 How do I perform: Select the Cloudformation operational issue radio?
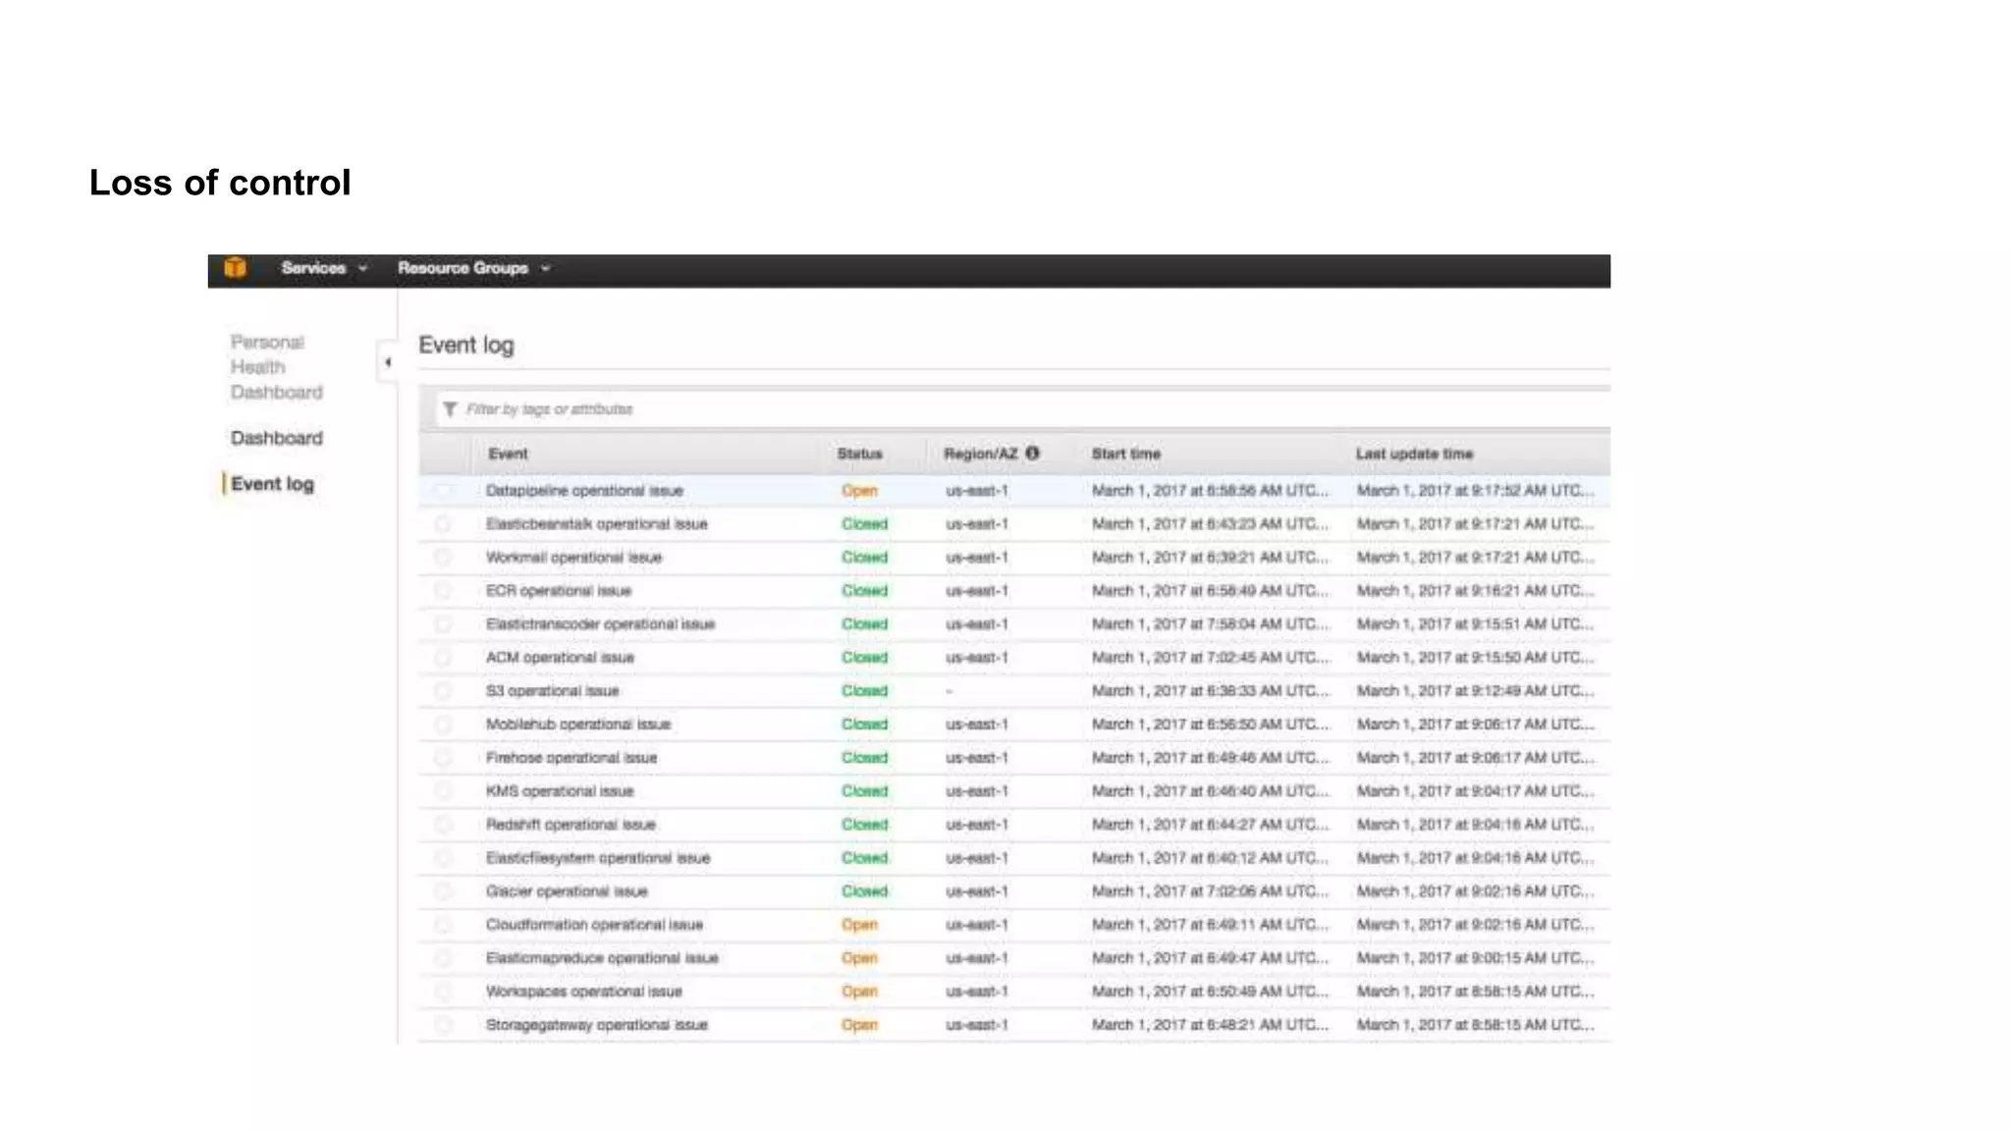pos(444,925)
